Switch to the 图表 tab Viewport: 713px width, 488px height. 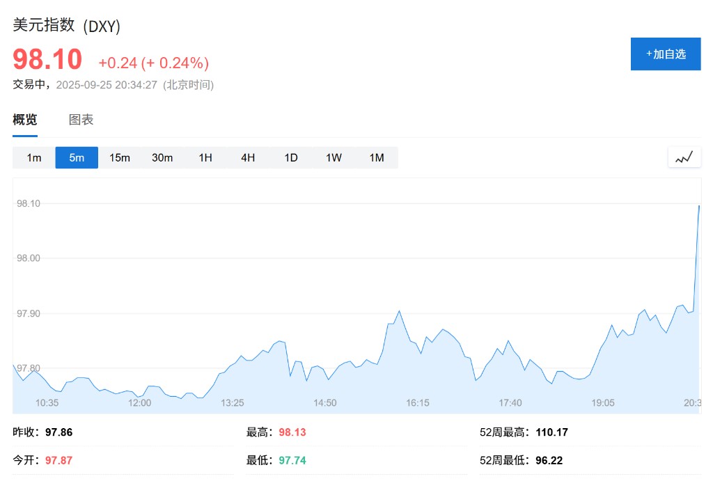[x=81, y=120]
